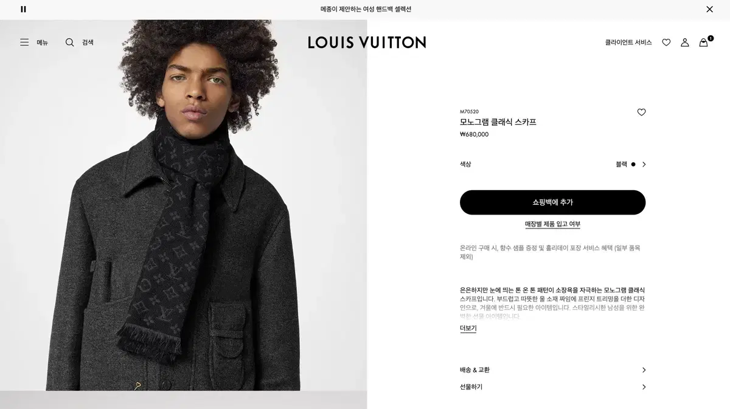Show full description with 더보기
The height and width of the screenshot is (409, 730).
click(x=468, y=329)
